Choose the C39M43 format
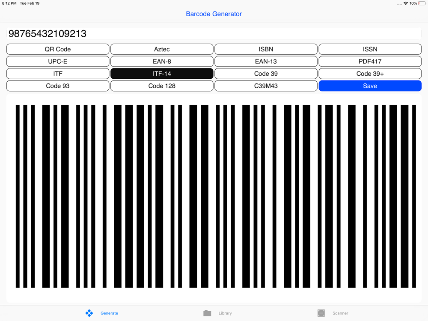The width and height of the screenshot is (428, 321). point(266,86)
